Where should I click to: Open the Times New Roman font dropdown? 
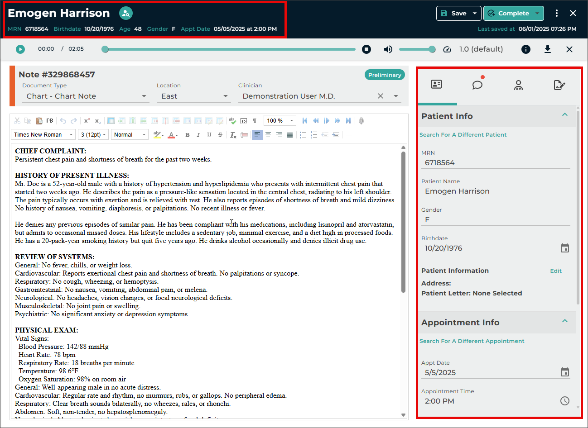[43, 135]
